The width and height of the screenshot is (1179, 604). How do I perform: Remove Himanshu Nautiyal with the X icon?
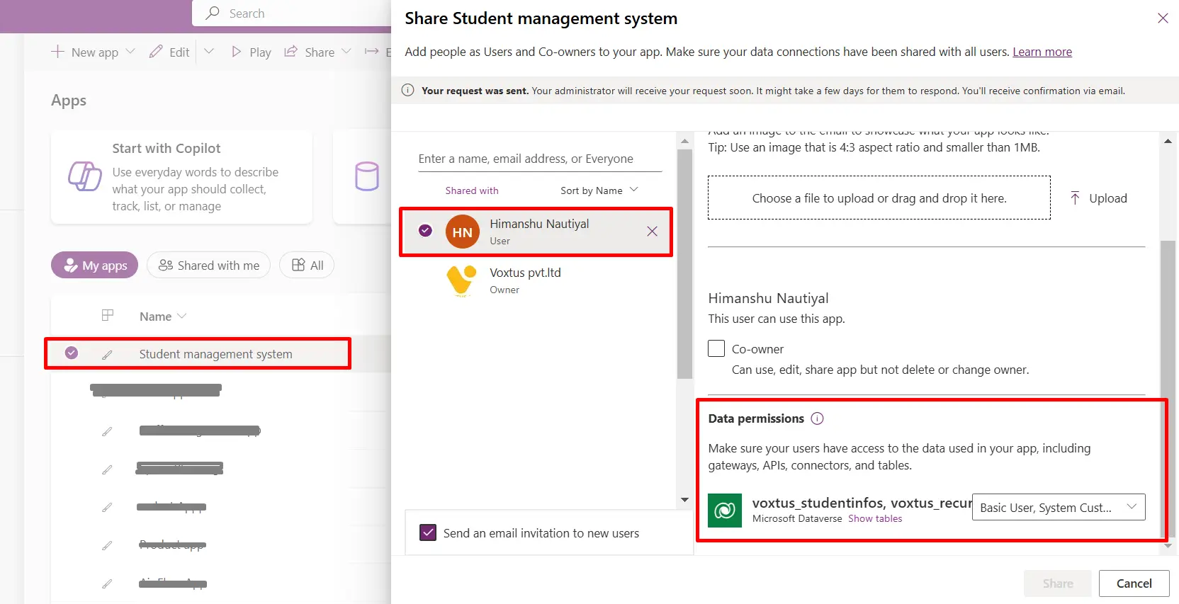[x=652, y=232]
